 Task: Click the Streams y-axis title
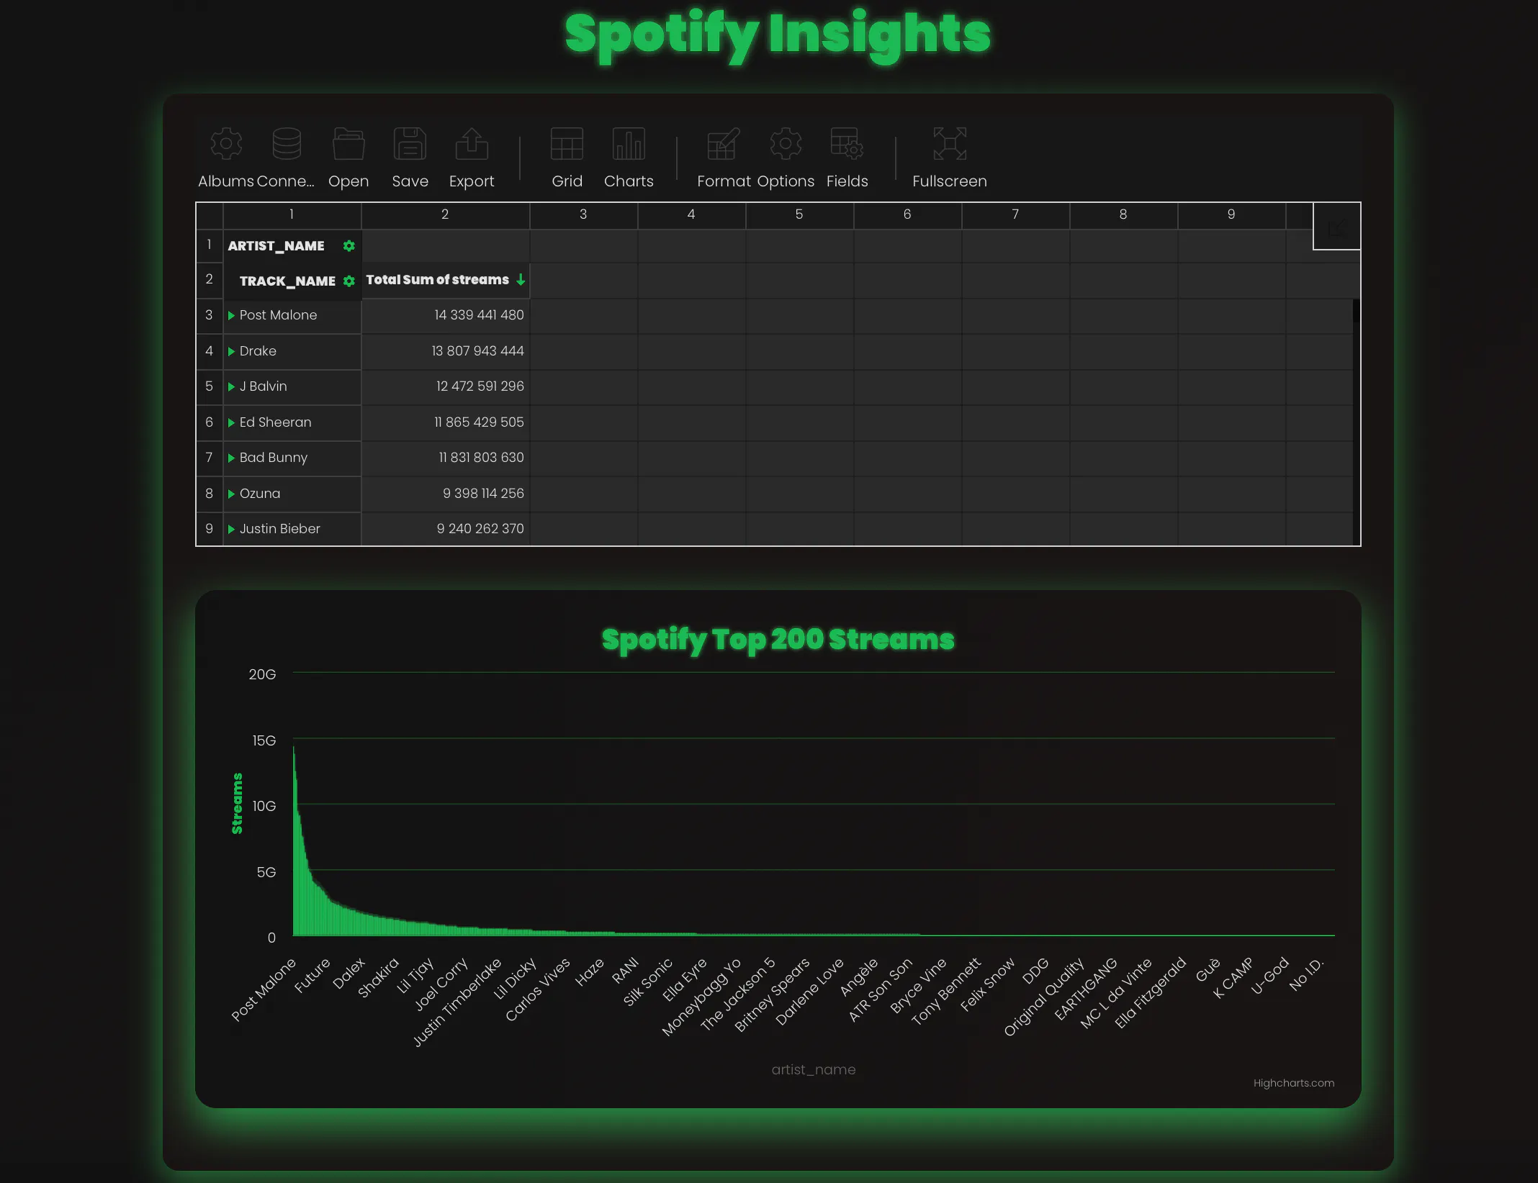tap(237, 804)
